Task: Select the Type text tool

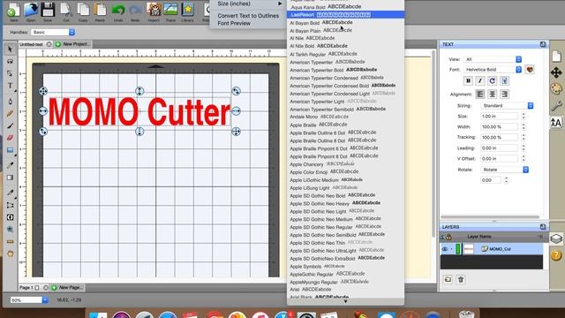Action: [x=10, y=86]
